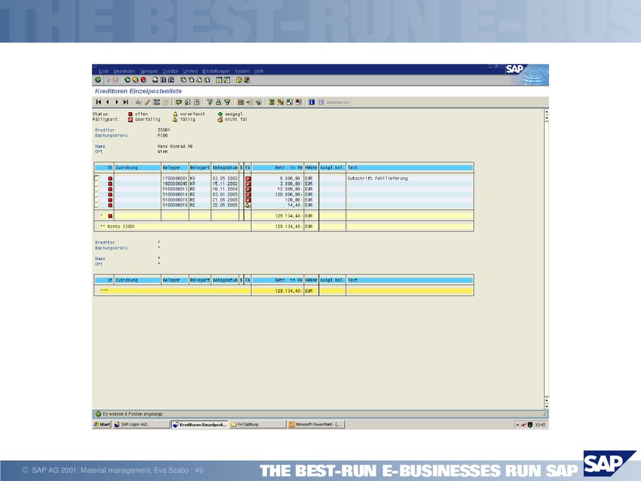Tick the checkbox for document 5100000016
The image size is (641, 481).
[x=96, y=205]
